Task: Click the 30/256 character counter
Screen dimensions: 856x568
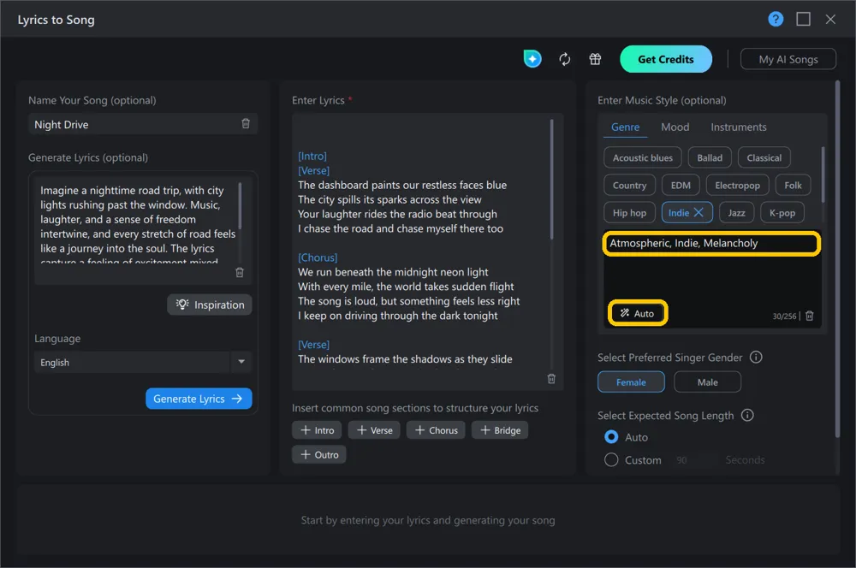Action: coord(784,316)
